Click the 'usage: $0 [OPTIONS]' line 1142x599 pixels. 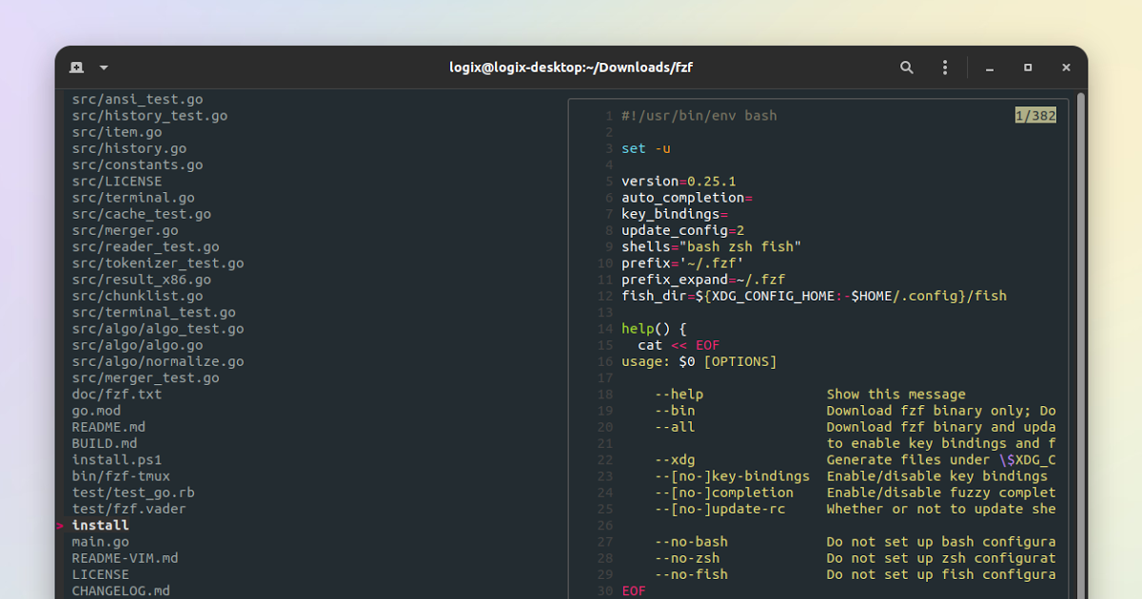pos(699,361)
